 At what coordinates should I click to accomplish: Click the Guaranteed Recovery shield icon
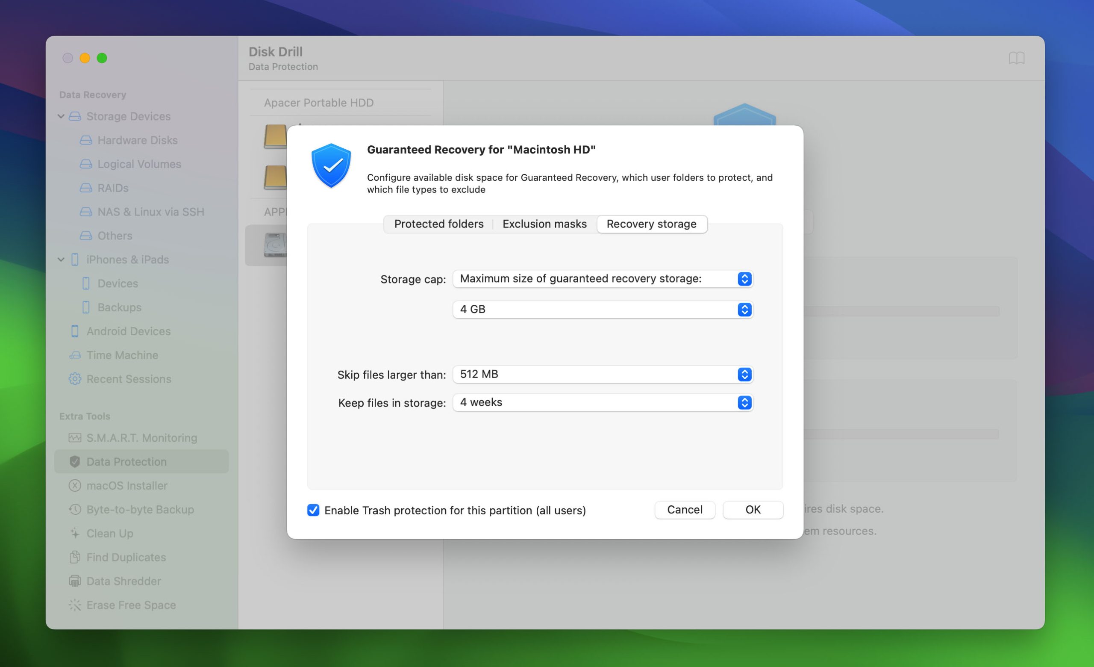330,165
